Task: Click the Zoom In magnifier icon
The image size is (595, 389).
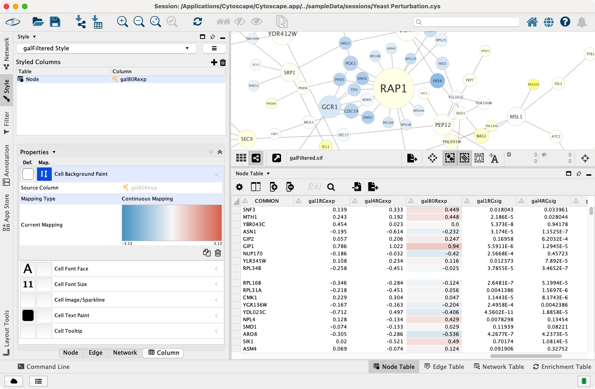Action: pos(122,22)
